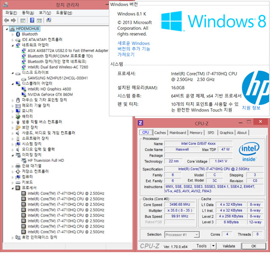The height and width of the screenshot is (253, 270).
Task: Expand the 컴퓨터 category
Action: click(x=13, y=177)
